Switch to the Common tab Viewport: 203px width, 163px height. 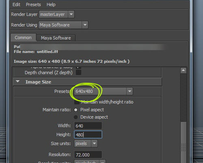tap(23, 37)
